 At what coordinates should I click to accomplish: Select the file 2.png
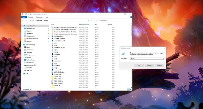pyautogui.click(x=55, y=59)
